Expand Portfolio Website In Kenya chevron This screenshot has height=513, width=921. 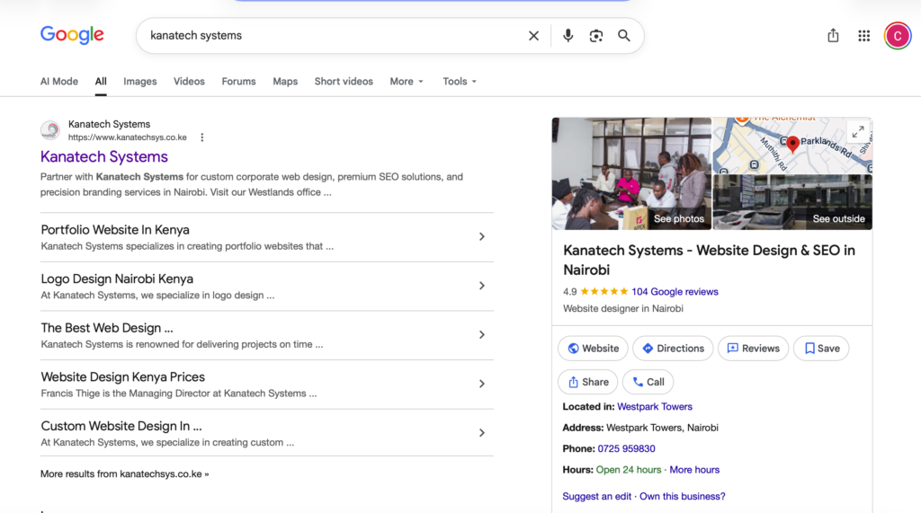[482, 236]
